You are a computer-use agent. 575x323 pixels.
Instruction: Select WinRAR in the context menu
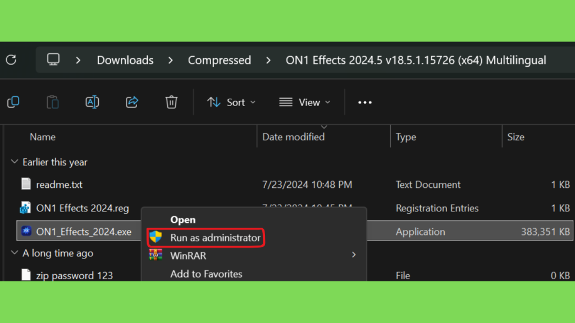[x=188, y=256]
